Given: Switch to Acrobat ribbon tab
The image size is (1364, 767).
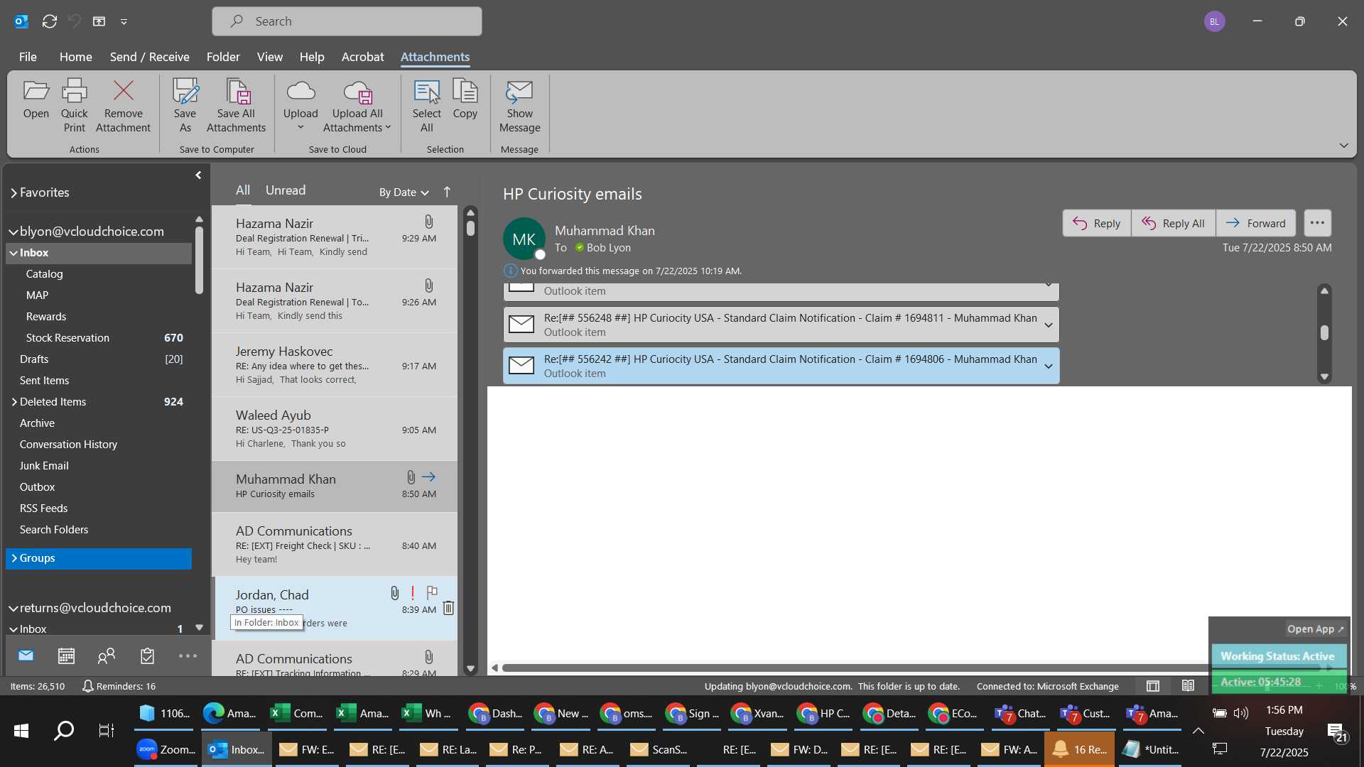Looking at the screenshot, I should [362, 57].
